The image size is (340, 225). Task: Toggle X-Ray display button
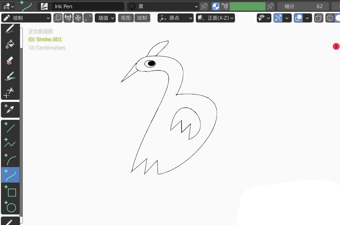pos(318,18)
